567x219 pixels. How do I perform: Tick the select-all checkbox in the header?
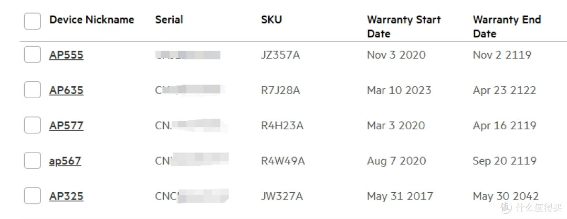33,21
